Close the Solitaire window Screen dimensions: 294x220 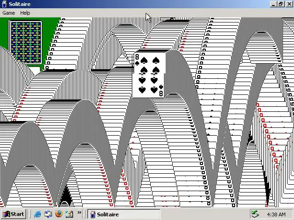point(289,4)
